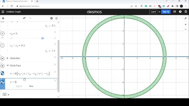Viewport: 189px width, 106px height.
Task: Bookmark this page with the star
Action: point(136,6)
